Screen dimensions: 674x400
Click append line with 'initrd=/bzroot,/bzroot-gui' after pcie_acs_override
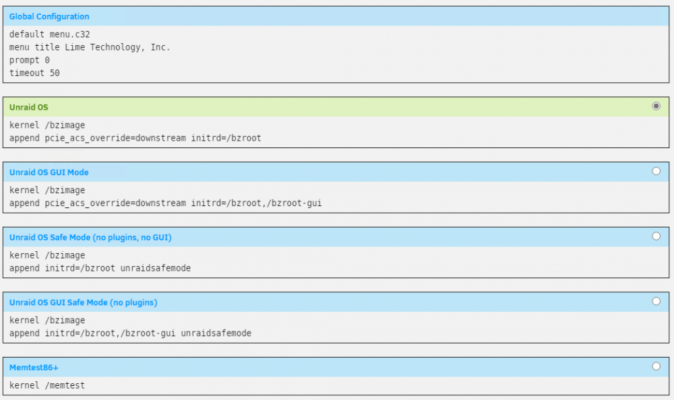[166, 203]
